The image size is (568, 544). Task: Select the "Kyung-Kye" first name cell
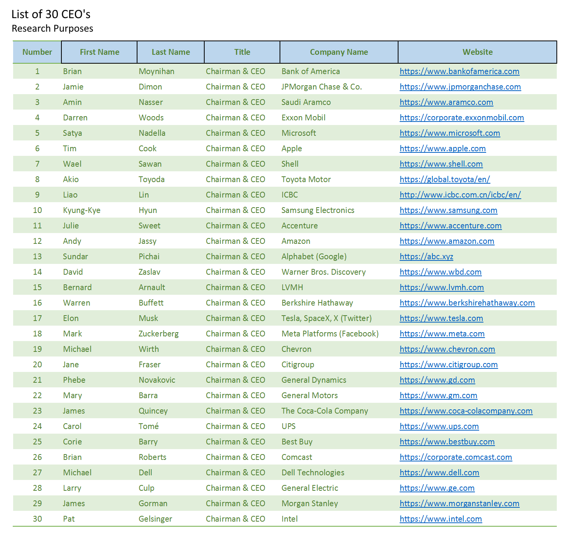(x=82, y=210)
